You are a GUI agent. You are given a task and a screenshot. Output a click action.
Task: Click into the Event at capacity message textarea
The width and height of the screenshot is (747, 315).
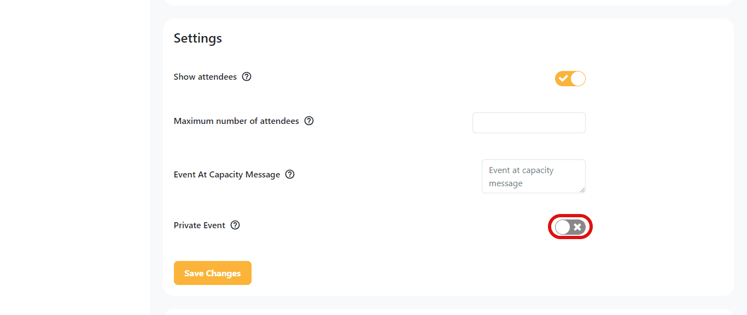point(534,176)
